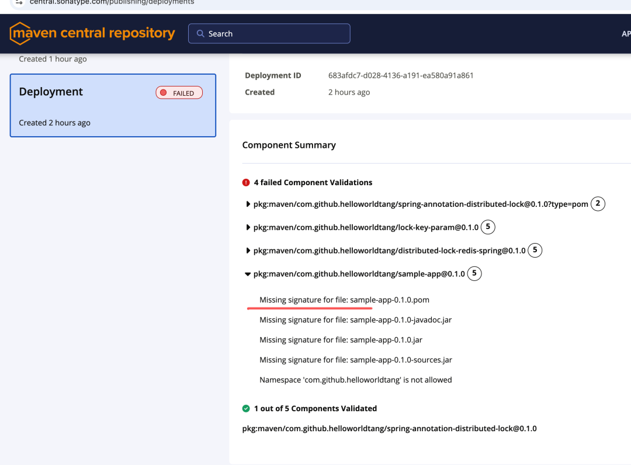Click 'Namespace com.github.helloworldtang is not allowed' message
This screenshot has height=465, width=631.
(356, 380)
